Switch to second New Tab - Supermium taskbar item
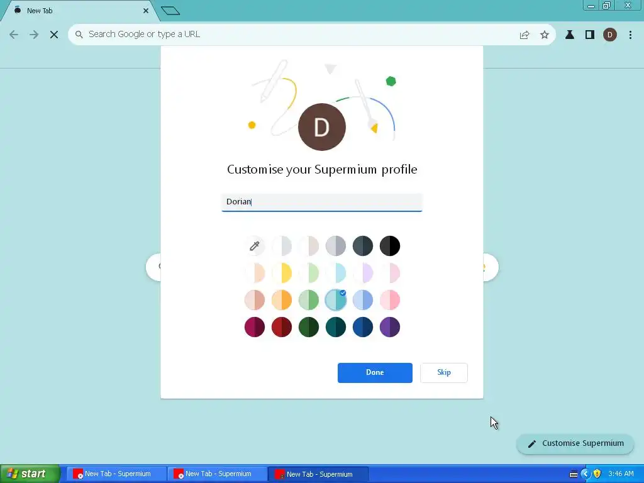Image resolution: width=644 pixels, height=483 pixels. pos(217,474)
